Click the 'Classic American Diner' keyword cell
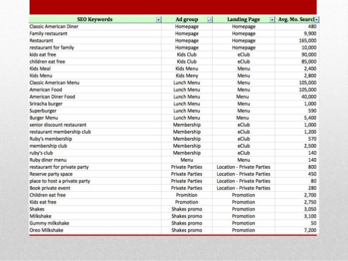Image resolution: width=348 pixels, height=261 pixels. [95, 27]
